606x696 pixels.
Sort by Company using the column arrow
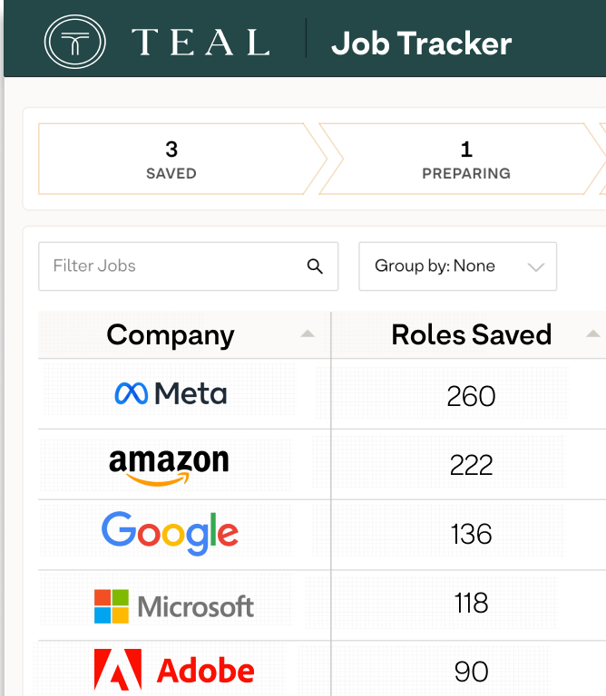pyautogui.click(x=308, y=333)
